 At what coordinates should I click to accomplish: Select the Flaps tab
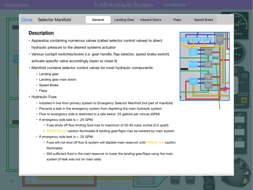coord(177,20)
